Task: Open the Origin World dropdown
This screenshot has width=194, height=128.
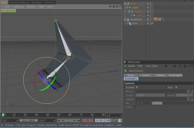Action: pyautogui.click(x=150, y=95)
